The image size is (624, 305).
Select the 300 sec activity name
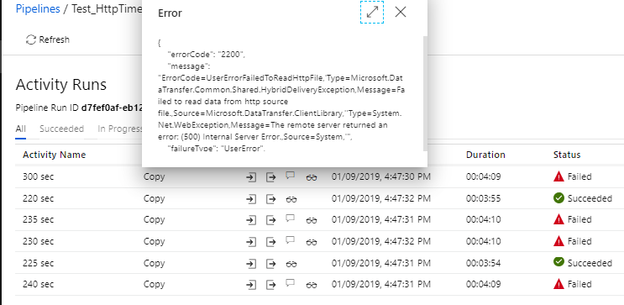tap(38, 176)
